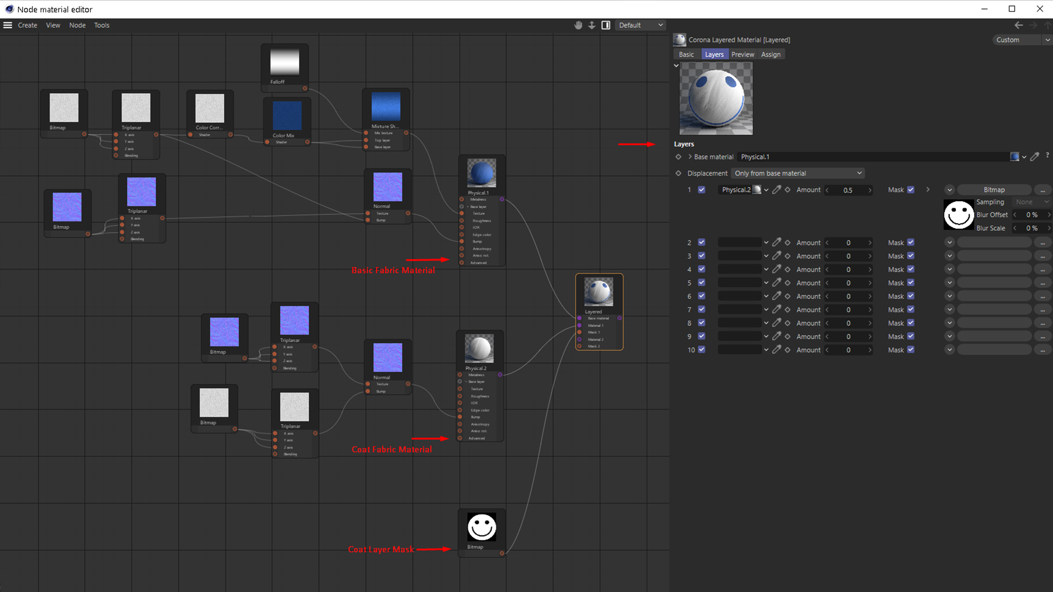Switch to the Preview tab
Image resolution: width=1053 pixels, height=592 pixels.
[x=743, y=54]
